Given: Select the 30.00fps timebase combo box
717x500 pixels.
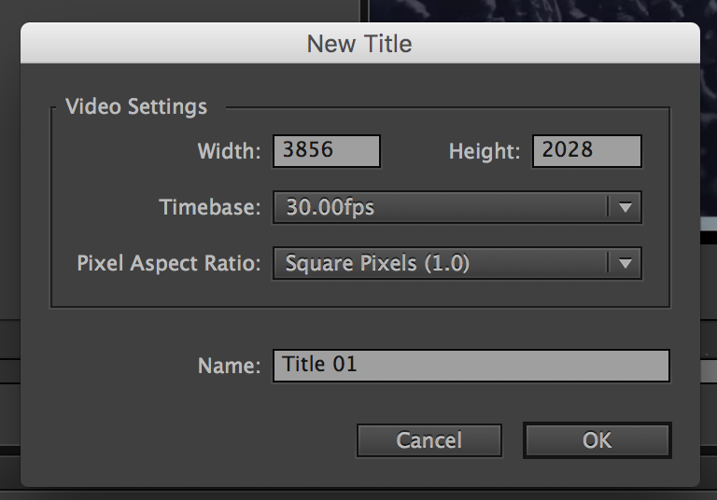Looking at the screenshot, I should click(441, 207).
